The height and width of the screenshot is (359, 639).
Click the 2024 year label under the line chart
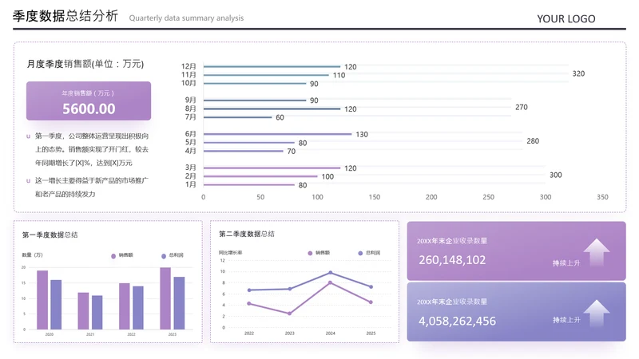tap(330, 333)
